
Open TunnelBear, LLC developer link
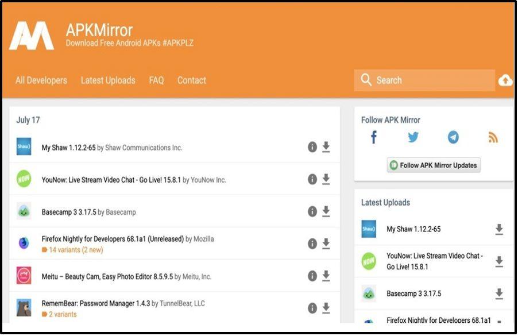182,303
